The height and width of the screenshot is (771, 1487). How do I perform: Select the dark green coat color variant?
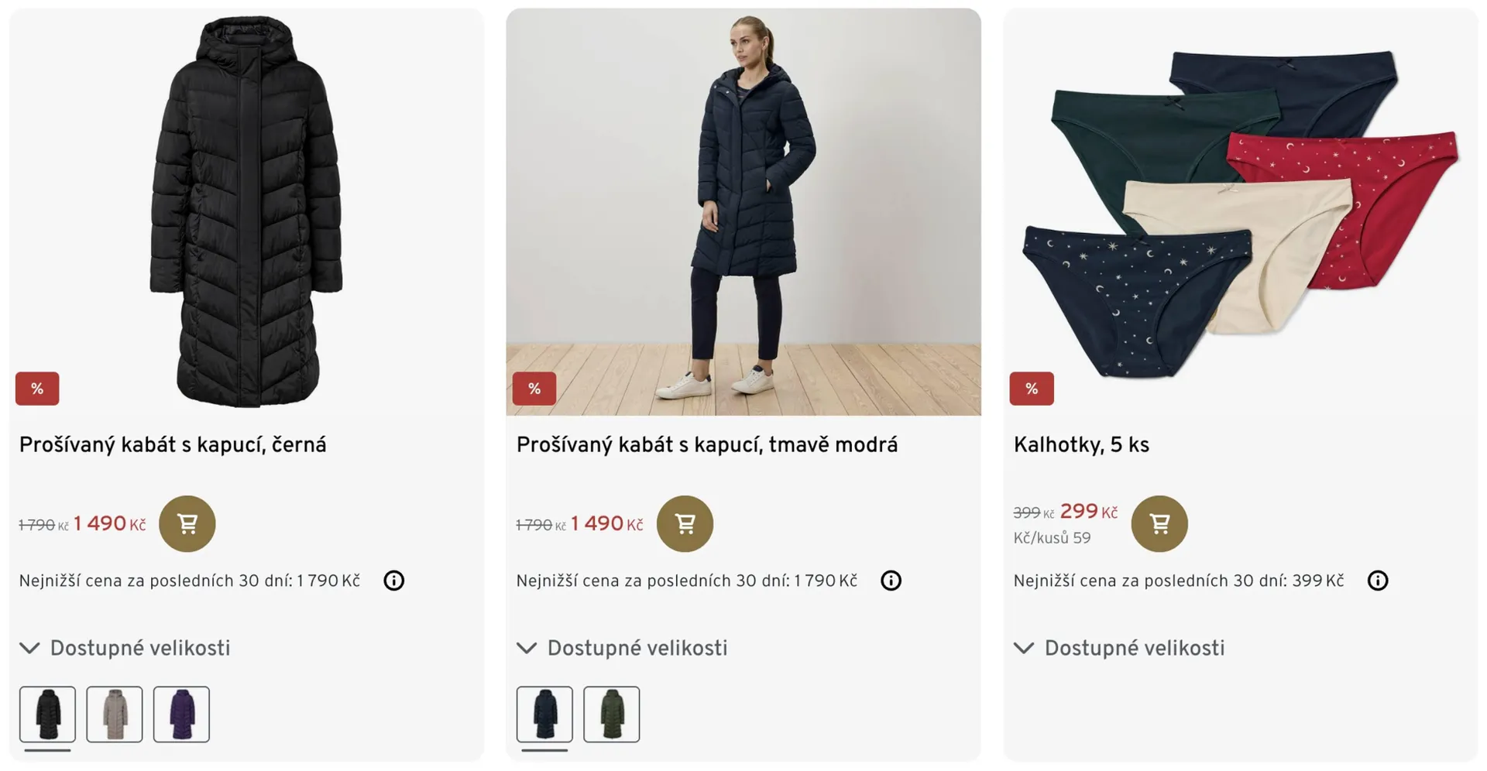(612, 714)
